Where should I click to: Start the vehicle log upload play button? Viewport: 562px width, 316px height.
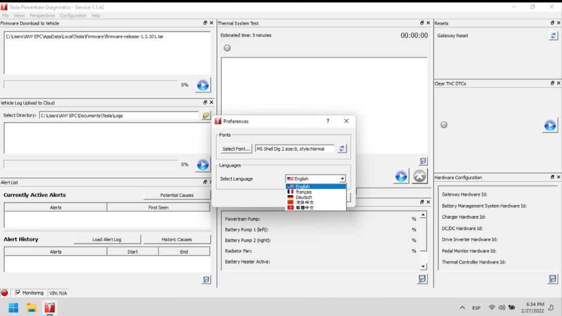coord(203,165)
